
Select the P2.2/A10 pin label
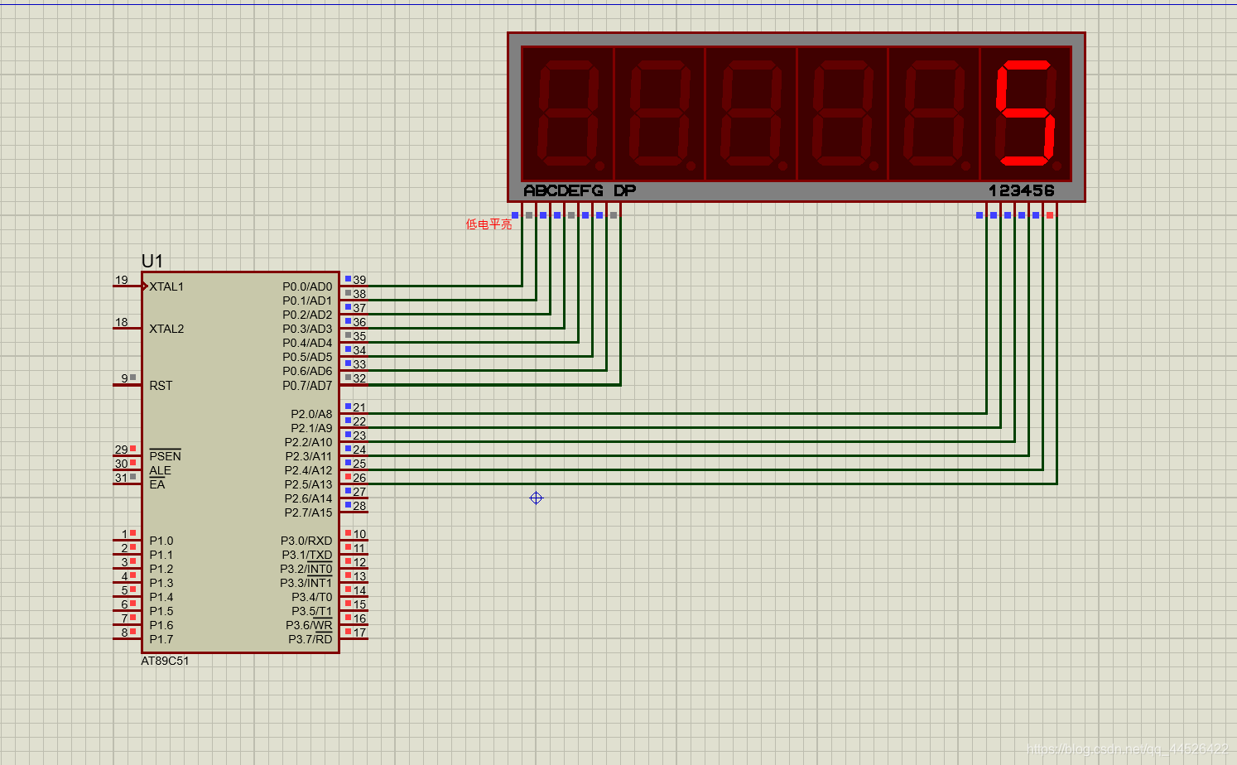308,442
